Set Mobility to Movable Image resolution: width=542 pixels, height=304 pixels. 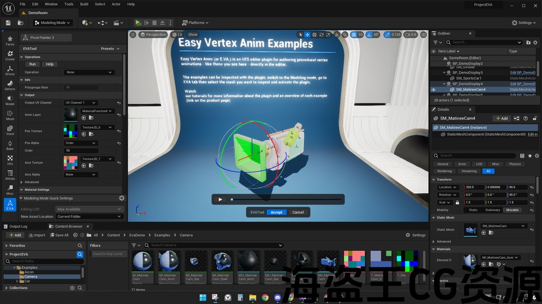[512, 210]
